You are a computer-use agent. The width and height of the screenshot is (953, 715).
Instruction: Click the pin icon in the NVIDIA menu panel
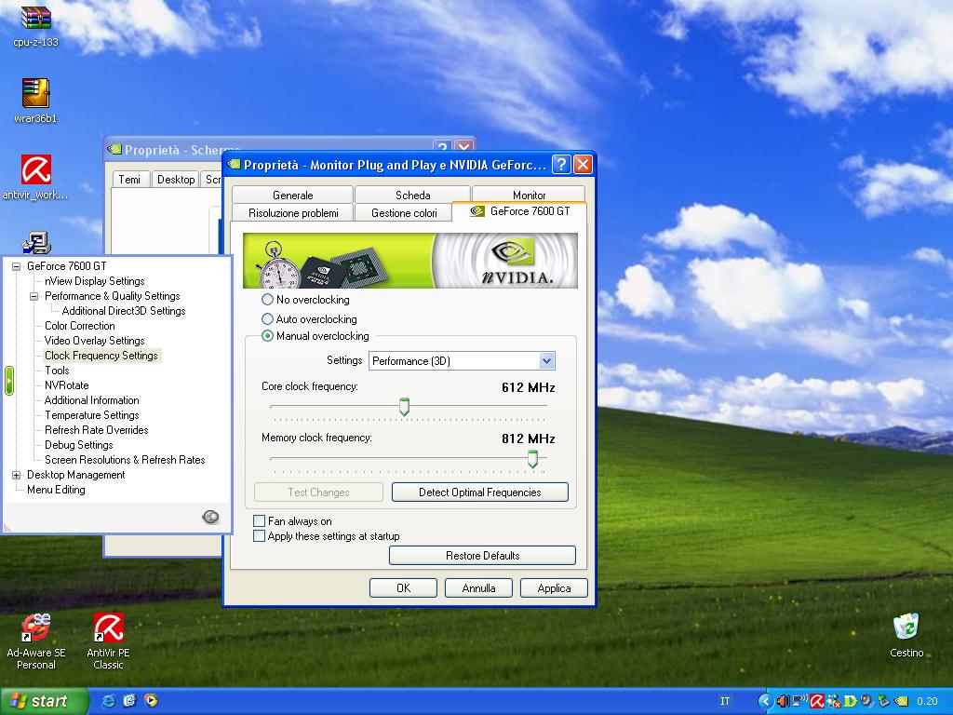[x=210, y=517]
